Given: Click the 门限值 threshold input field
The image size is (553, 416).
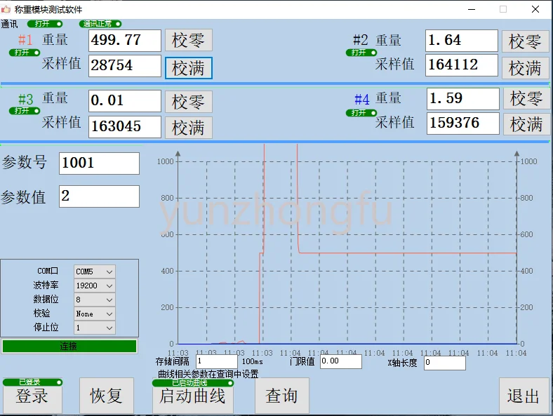Looking at the screenshot, I should tap(340, 361).
